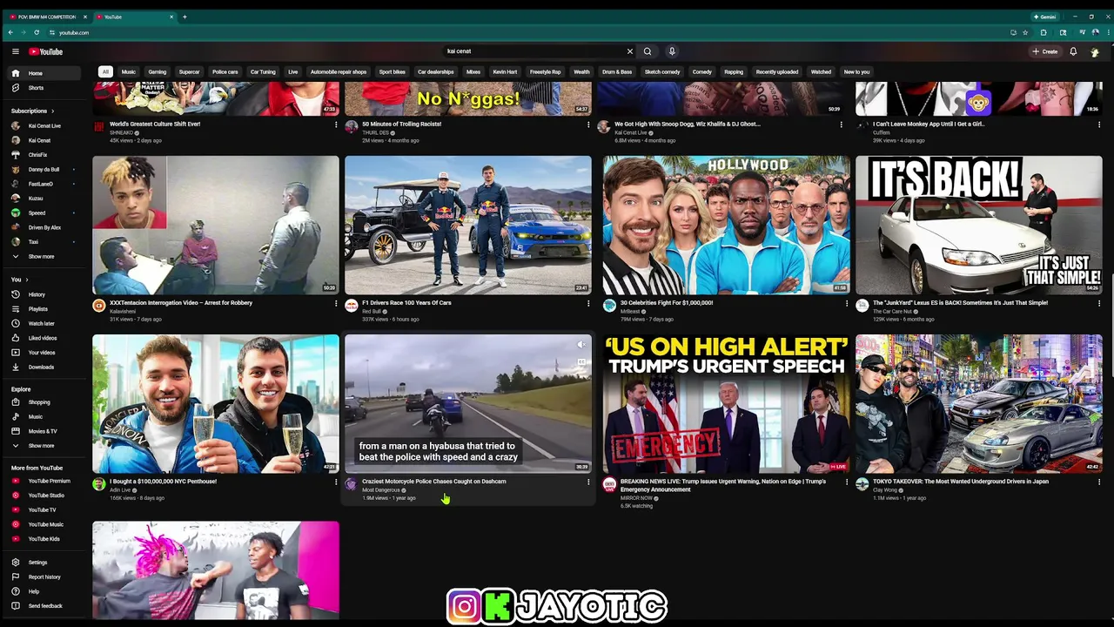Open Playlists in the sidebar
Viewport: 1114px width, 627px height.
point(37,309)
